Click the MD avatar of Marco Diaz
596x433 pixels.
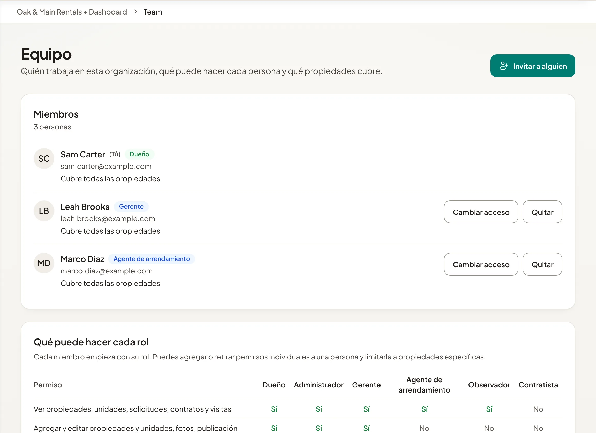44,263
